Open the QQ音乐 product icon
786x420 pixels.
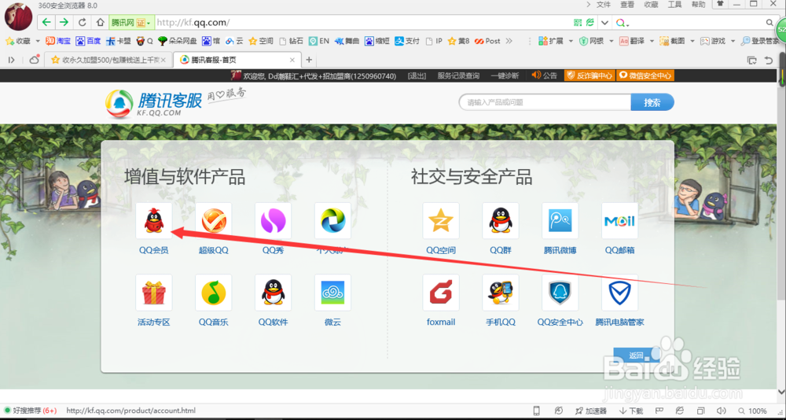pos(214,293)
